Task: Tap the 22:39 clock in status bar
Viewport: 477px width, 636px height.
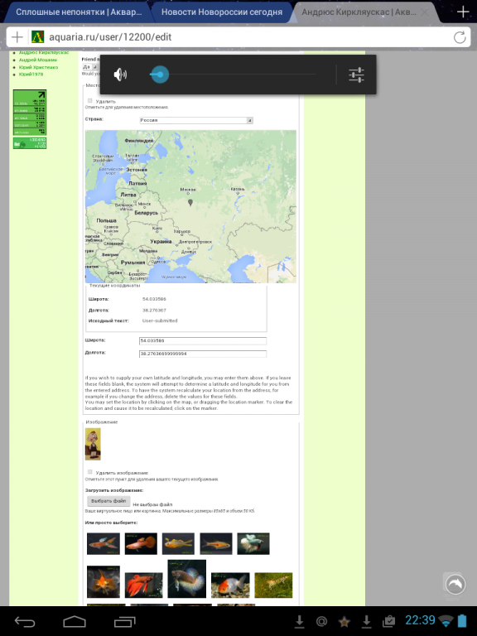Action: [x=420, y=620]
